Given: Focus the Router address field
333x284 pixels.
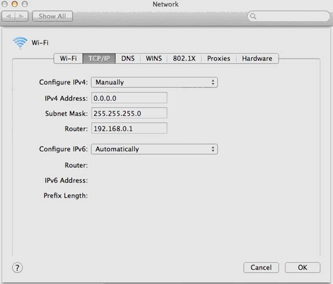Looking at the screenshot, I should (129, 128).
